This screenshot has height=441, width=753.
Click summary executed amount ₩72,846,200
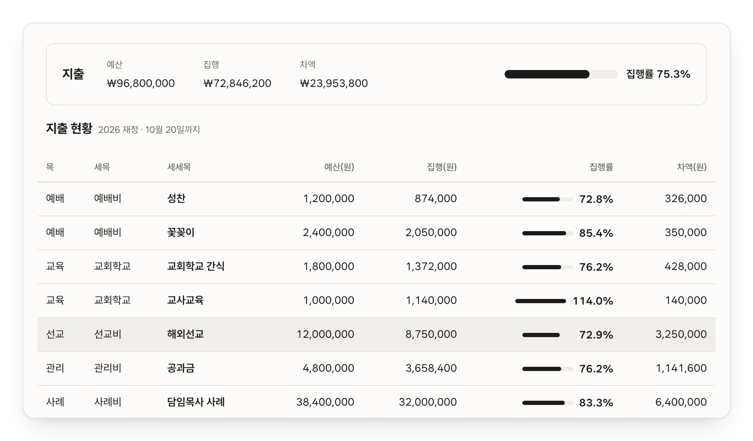tap(237, 83)
